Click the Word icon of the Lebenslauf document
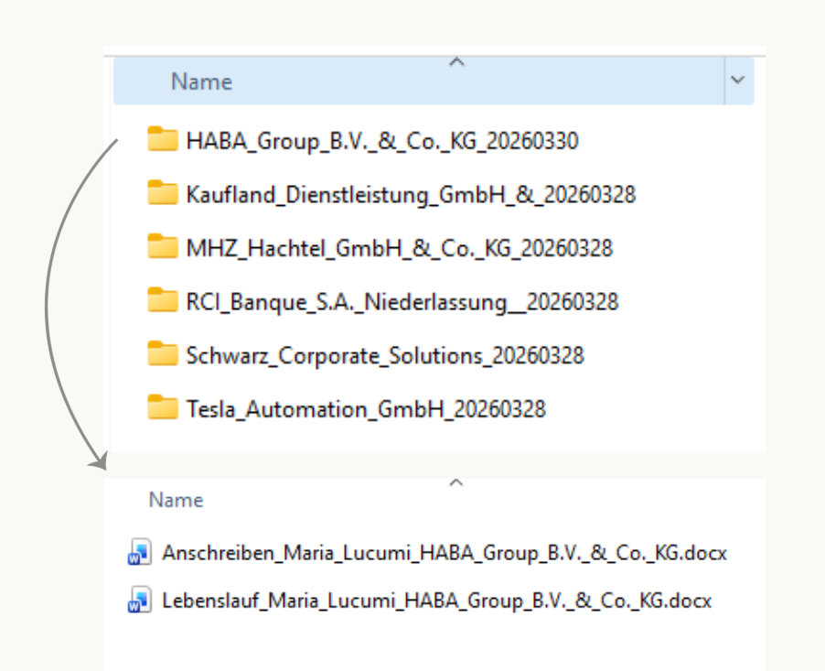The height and width of the screenshot is (671, 825). [140, 601]
